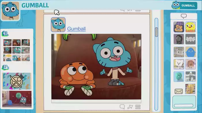
Task: Click the comment speech bubble icon below post
Action: click(122, 107)
